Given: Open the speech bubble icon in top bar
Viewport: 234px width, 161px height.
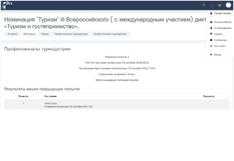Looking at the screenshot, I should pyautogui.click(x=220, y=5).
